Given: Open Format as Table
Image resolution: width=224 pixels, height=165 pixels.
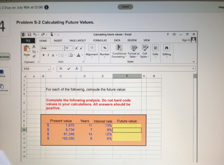Looking at the screenshot, I should click(133, 51).
